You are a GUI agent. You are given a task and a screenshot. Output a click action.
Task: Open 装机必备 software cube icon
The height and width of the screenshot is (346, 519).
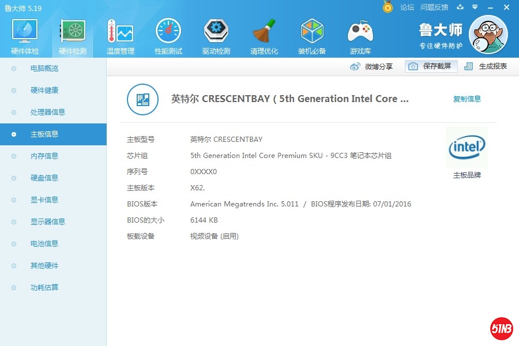click(x=312, y=31)
